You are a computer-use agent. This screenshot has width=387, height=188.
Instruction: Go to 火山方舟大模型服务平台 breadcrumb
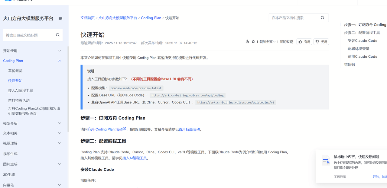click(118, 18)
